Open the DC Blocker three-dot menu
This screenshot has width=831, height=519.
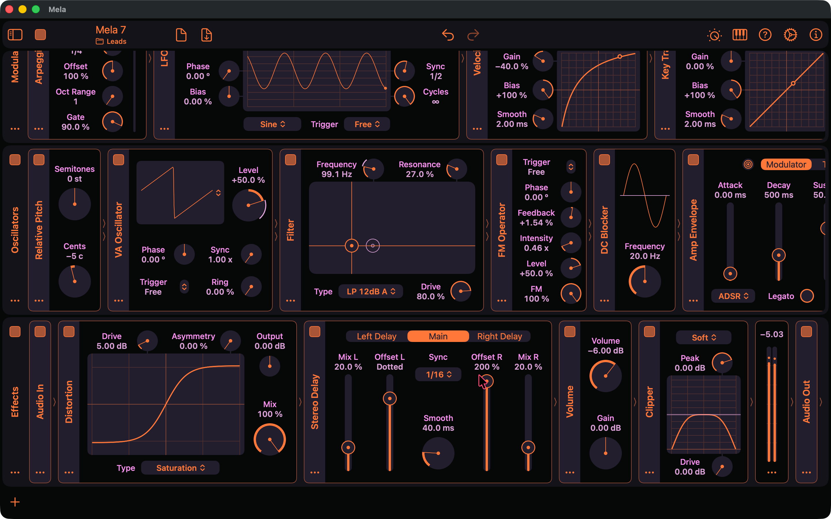click(x=604, y=301)
